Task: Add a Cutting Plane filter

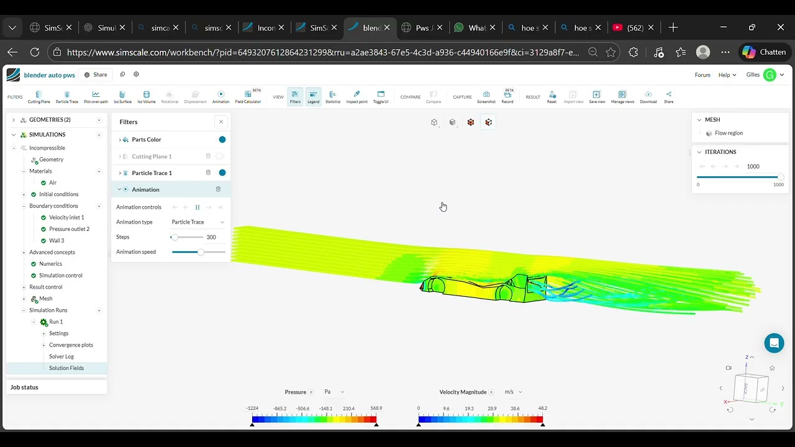Action: [x=39, y=97]
